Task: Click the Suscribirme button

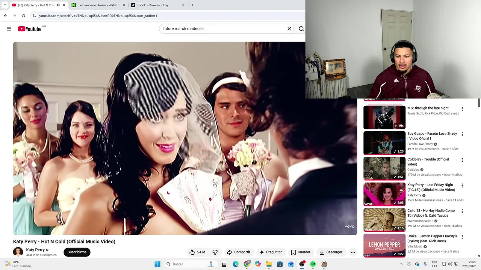Action: click(x=77, y=252)
